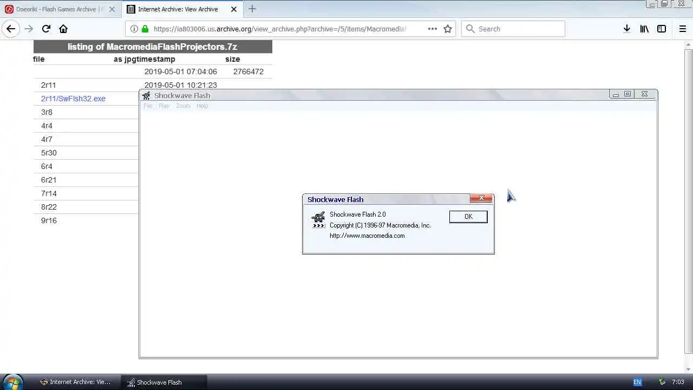Click the http://www.macromedia.com text in dialog
The height and width of the screenshot is (390, 693).
tap(367, 236)
